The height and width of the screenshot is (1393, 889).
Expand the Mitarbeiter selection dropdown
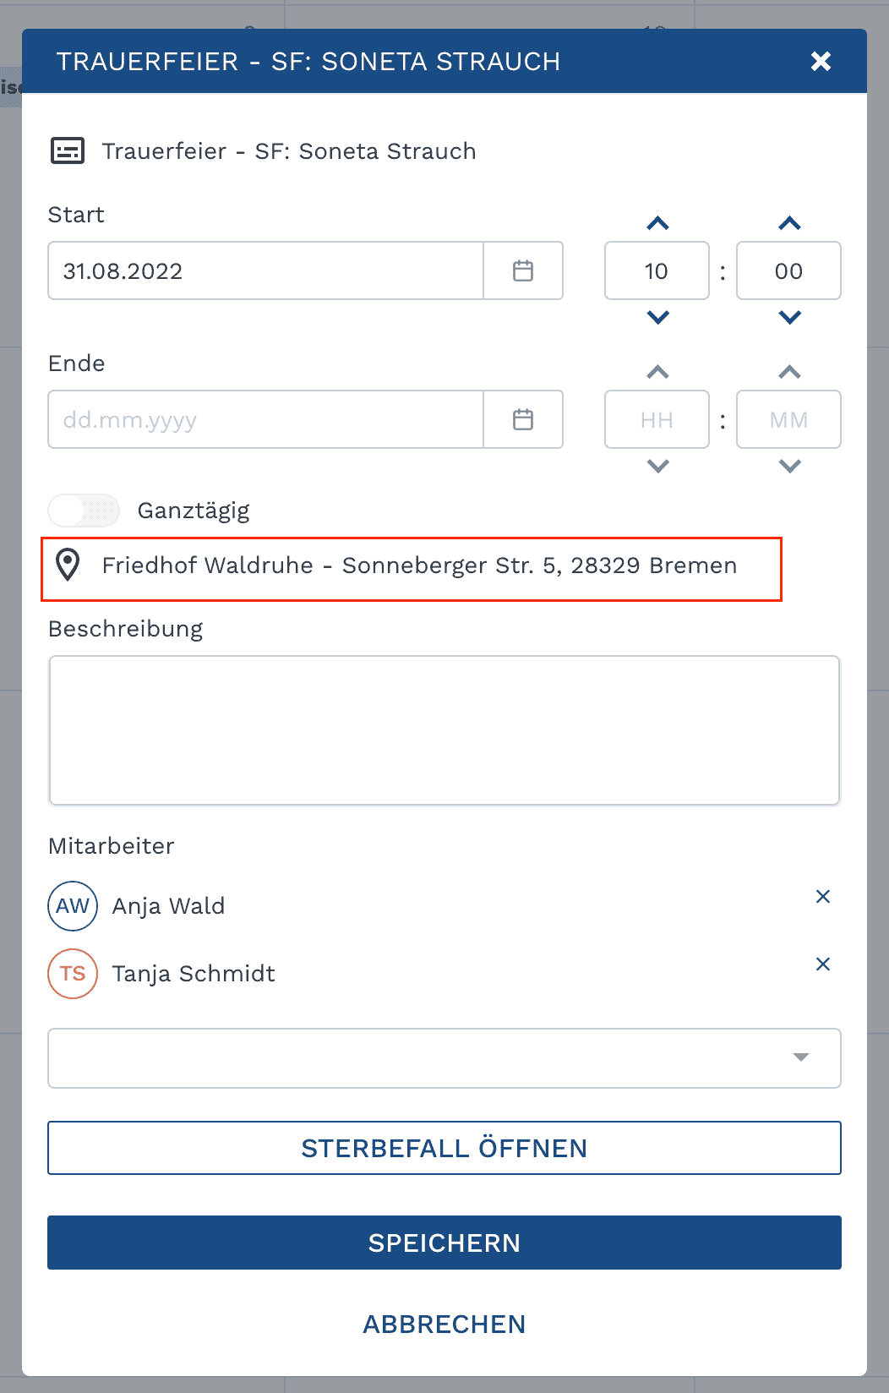point(444,1058)
